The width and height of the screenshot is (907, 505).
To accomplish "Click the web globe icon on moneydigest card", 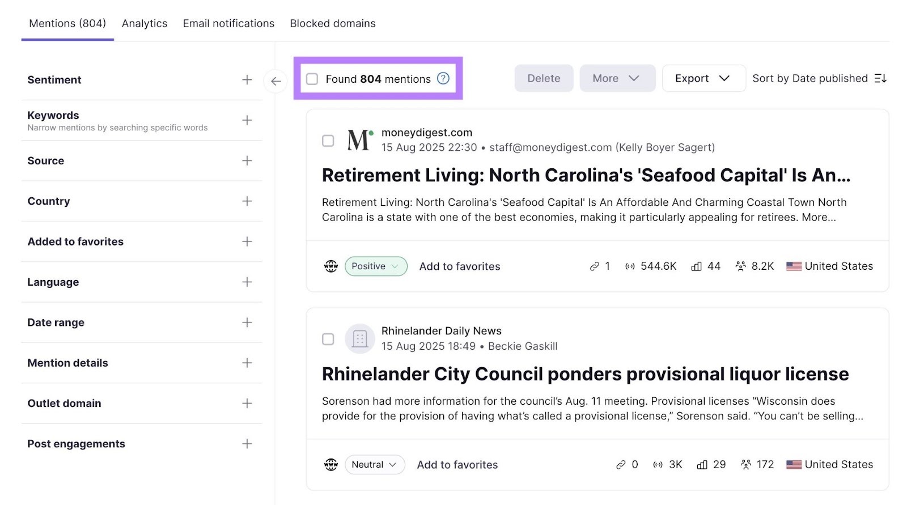I will (x=331, y=266).
